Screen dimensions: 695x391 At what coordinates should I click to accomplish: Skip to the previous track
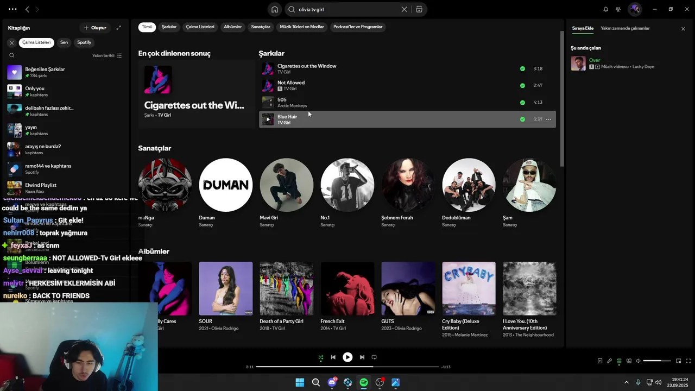(333, 357)
